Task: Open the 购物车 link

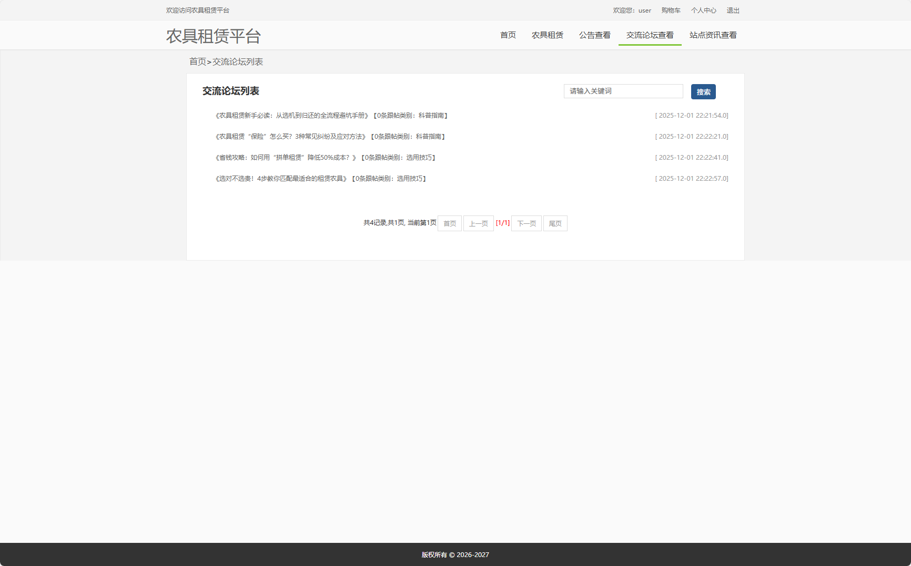Action: [x=671, y=10]
